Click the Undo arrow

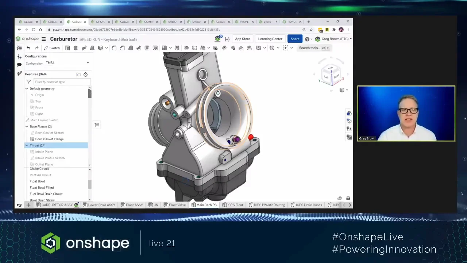pos(28,48)
